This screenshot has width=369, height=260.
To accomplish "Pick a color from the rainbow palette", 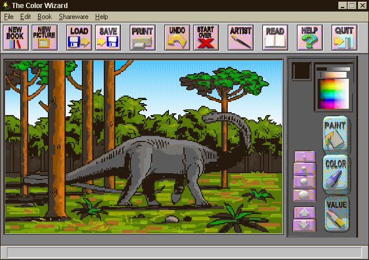I will click(333, 94).
